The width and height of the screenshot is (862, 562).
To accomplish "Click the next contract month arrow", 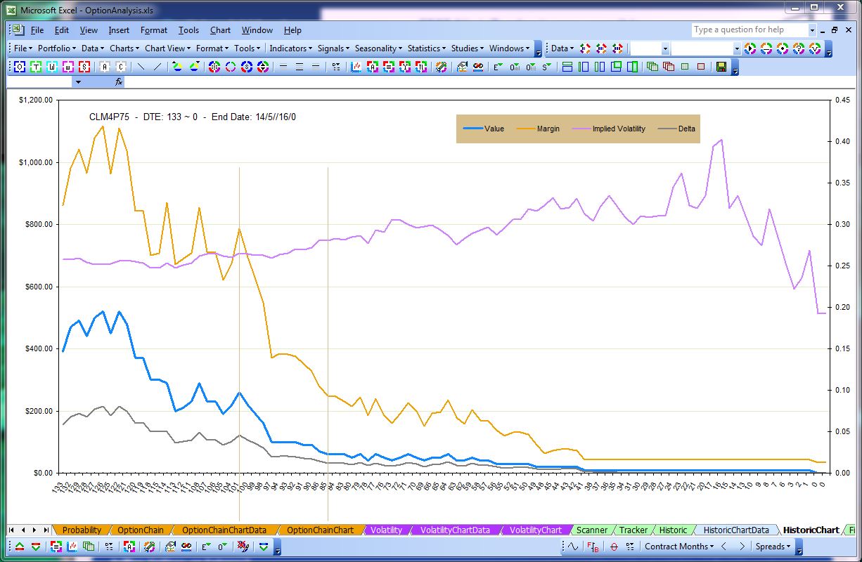I will pos(741,547).
